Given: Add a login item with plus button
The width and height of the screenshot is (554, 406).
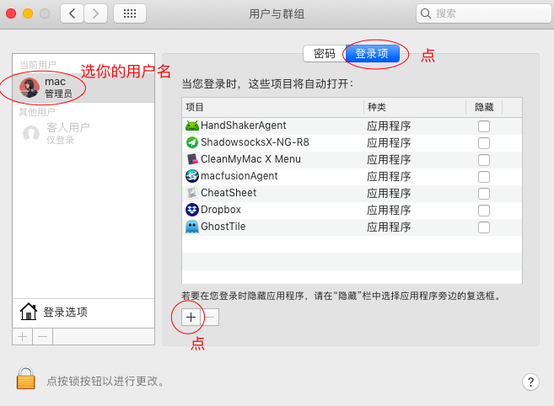Looking at the screenshot, I should (191, 318).
